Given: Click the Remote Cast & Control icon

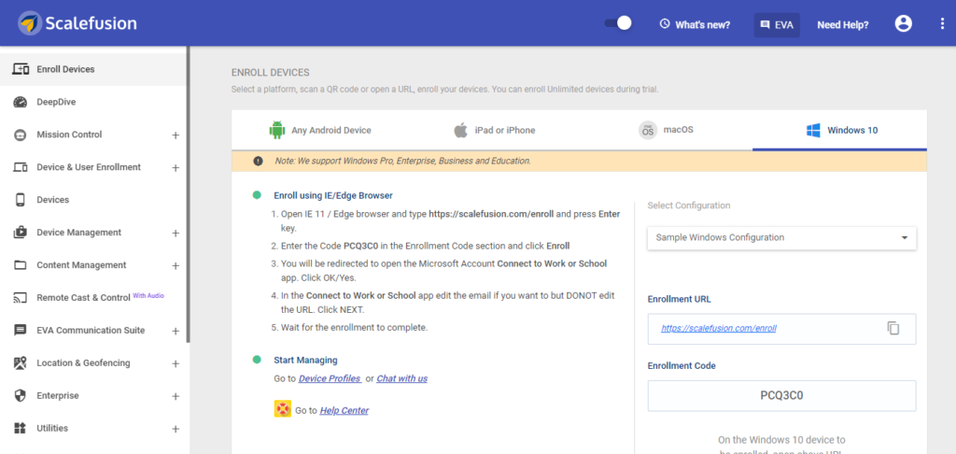Looking at the screenshot, I should click(x=21, y=298).
